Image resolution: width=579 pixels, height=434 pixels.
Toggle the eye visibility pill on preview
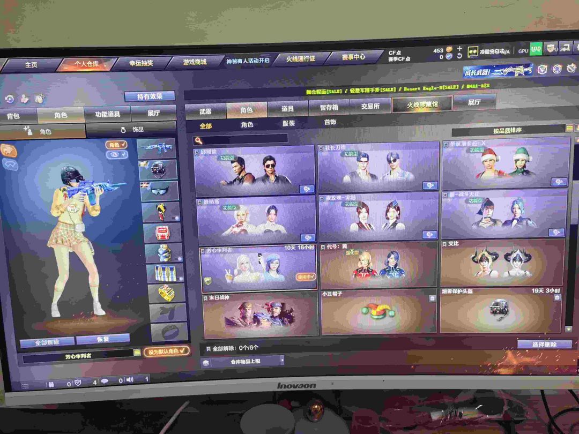click(117, 155)
